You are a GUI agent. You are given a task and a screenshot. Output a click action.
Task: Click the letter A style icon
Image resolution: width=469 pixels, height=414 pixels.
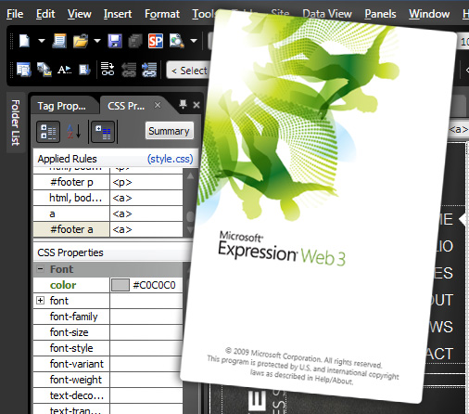click(x=64, y=70)
